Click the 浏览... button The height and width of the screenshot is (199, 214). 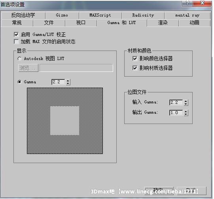(x=28, y=68)
